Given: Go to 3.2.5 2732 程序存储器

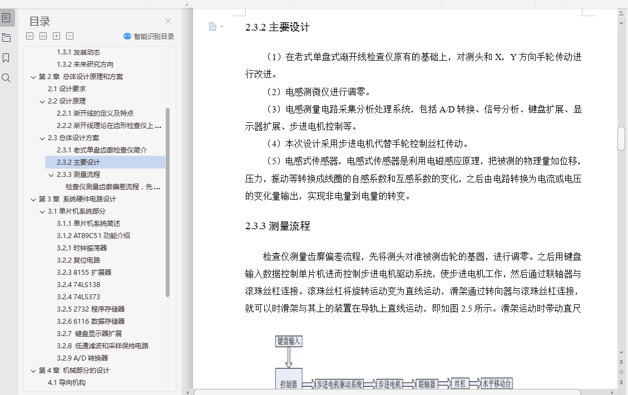Looking at the screenshot, I should [91, 309].
